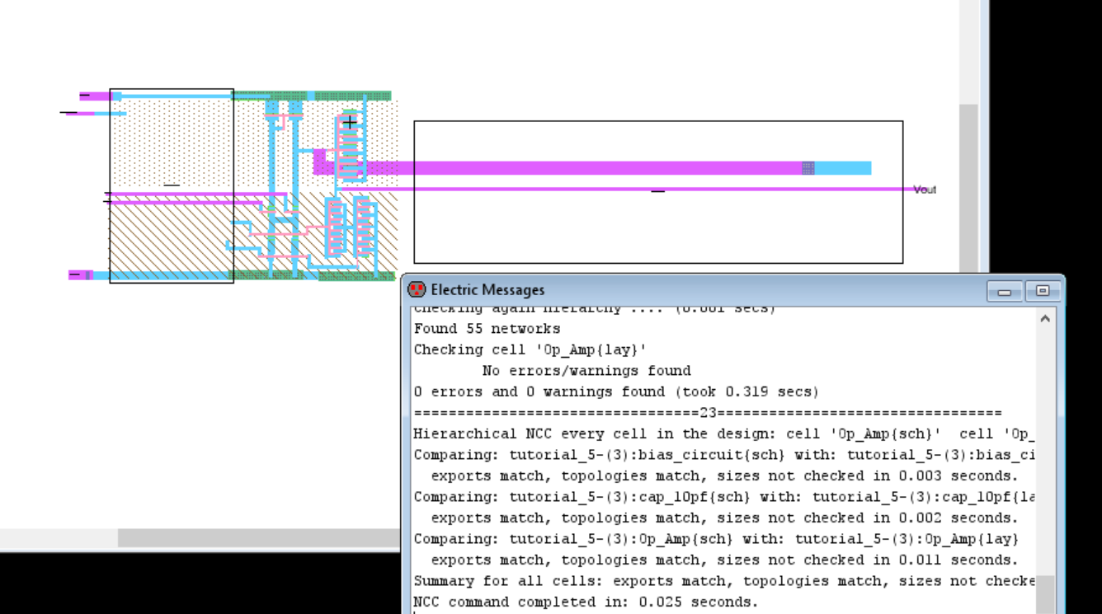Maximize the Electric Messages window

(1042, 292)
